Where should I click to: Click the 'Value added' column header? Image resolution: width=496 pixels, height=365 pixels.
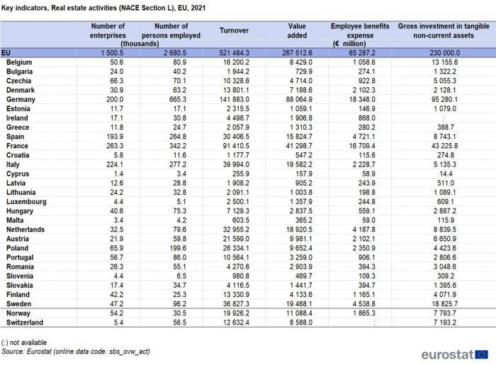(x=297, y=30)
